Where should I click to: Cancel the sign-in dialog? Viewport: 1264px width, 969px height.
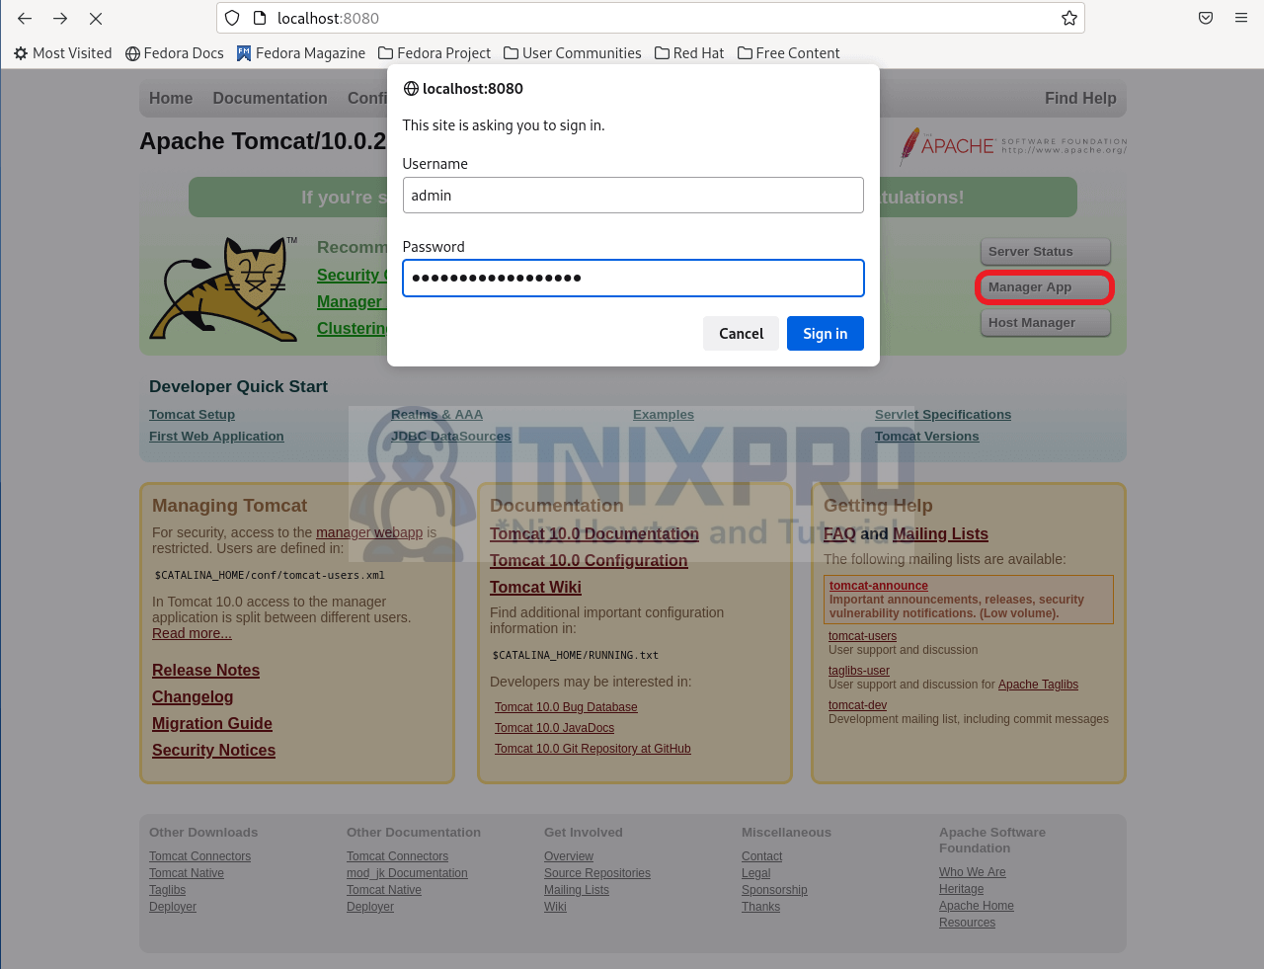(x=741, y=334)
